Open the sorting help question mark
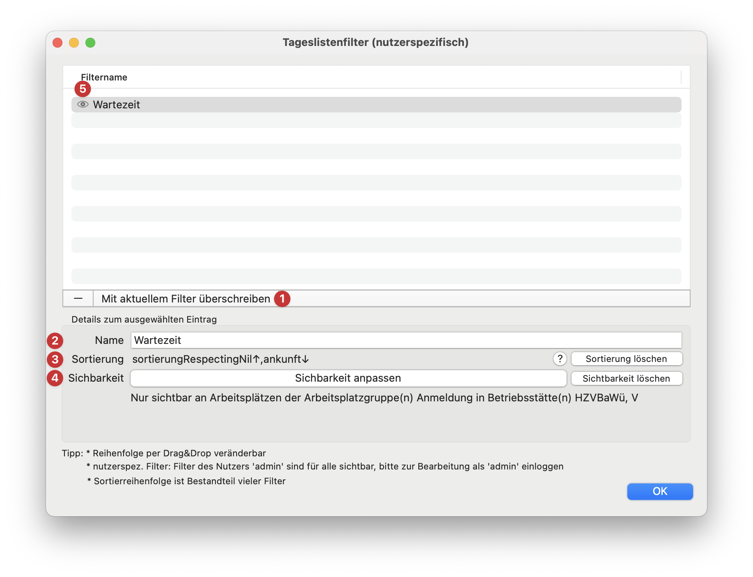 (560, 359)
